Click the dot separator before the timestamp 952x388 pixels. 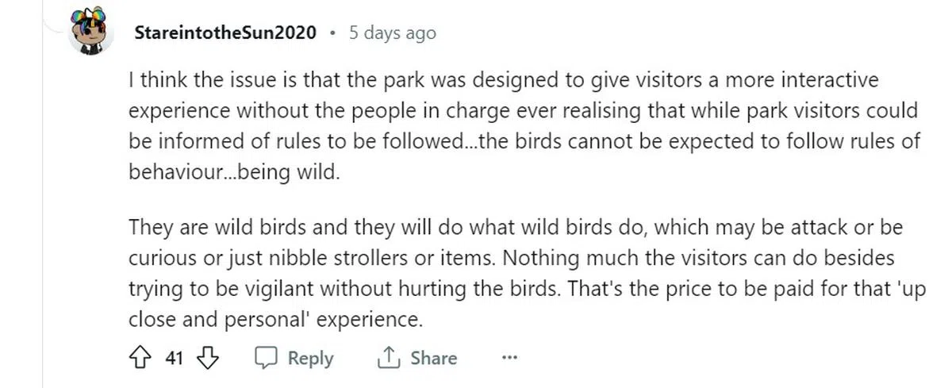(x=332, y=33)
